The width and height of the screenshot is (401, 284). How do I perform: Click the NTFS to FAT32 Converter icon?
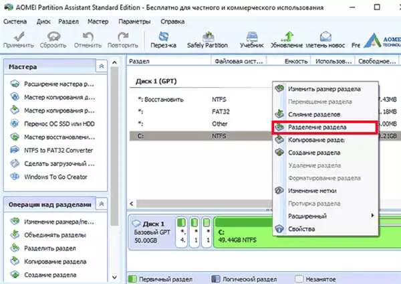coord(15,150)
